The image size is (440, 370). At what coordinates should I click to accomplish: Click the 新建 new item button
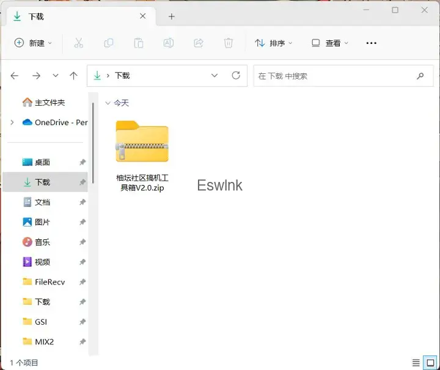[x=33, y=43]
